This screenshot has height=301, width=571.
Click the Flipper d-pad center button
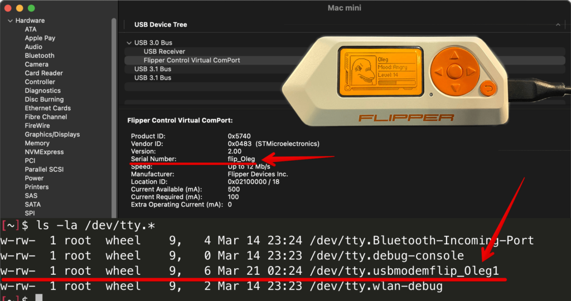pyautogui.click(x=454, y=71)
